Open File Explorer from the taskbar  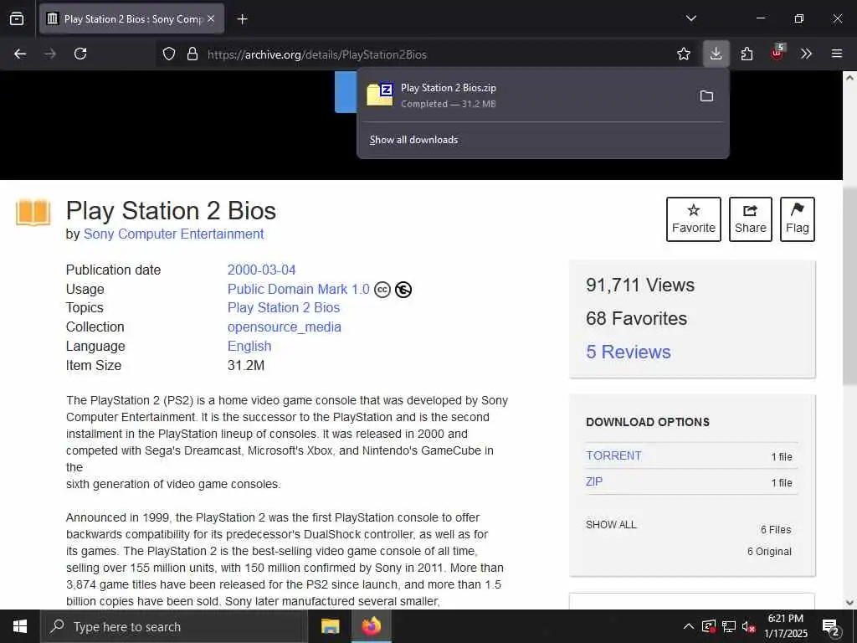pyautogui.click(x=330, y=626)
